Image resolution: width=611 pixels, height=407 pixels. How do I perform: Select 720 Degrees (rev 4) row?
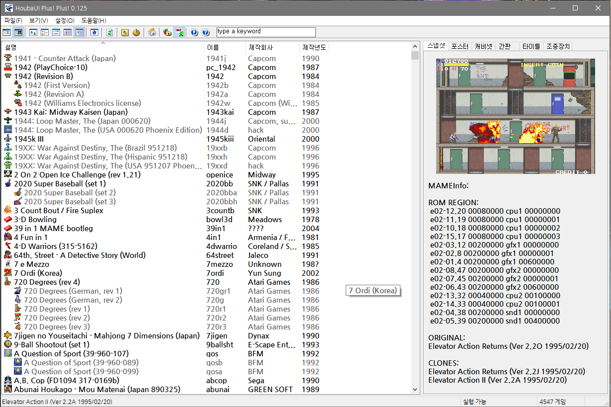[x=165, y=282]
